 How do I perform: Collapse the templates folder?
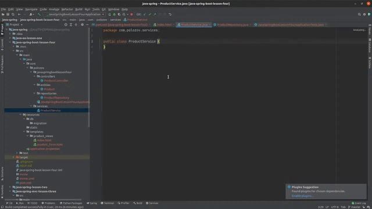(x=24, y=132)
